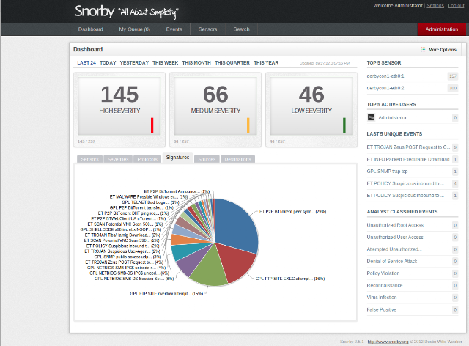Switch to the Protocols chart tab
The image size is (469, 346).
point(147,159)
